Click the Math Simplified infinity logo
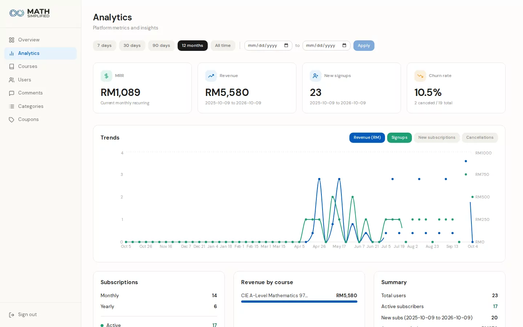Image resolution: width=523 pixels, height=327 pixels. click(17, 13)
